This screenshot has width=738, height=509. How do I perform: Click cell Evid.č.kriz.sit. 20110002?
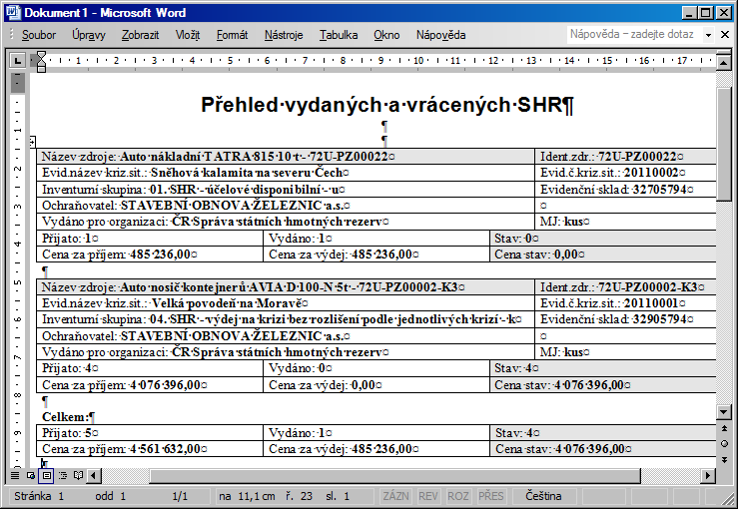(625, 173)
